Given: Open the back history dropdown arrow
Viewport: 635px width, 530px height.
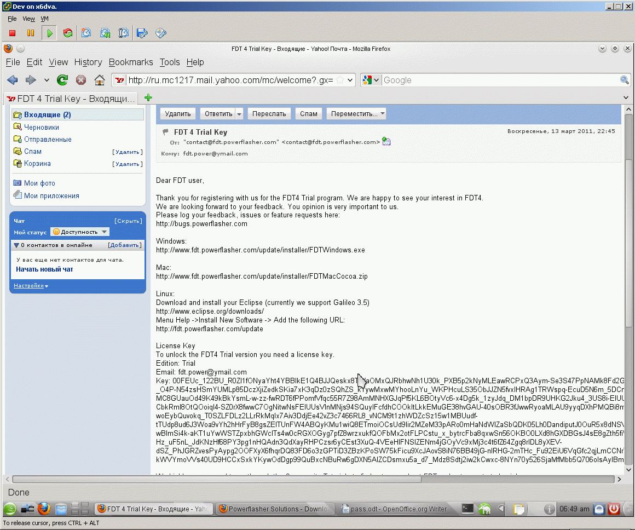Looking at the screenshot, I should click(x=47, y=80).
